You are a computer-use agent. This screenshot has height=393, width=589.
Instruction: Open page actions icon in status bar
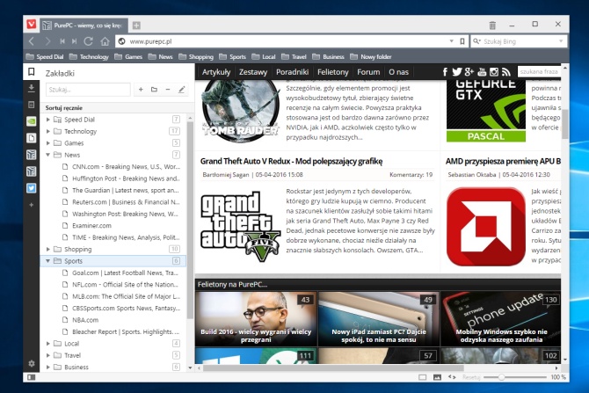tap(452, 377)
